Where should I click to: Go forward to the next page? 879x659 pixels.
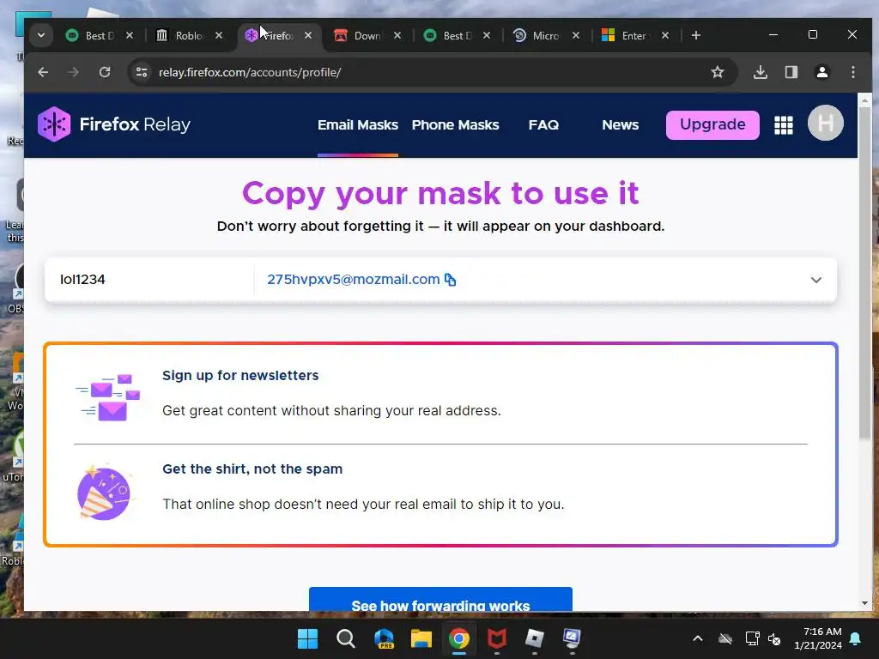point(74,72)
